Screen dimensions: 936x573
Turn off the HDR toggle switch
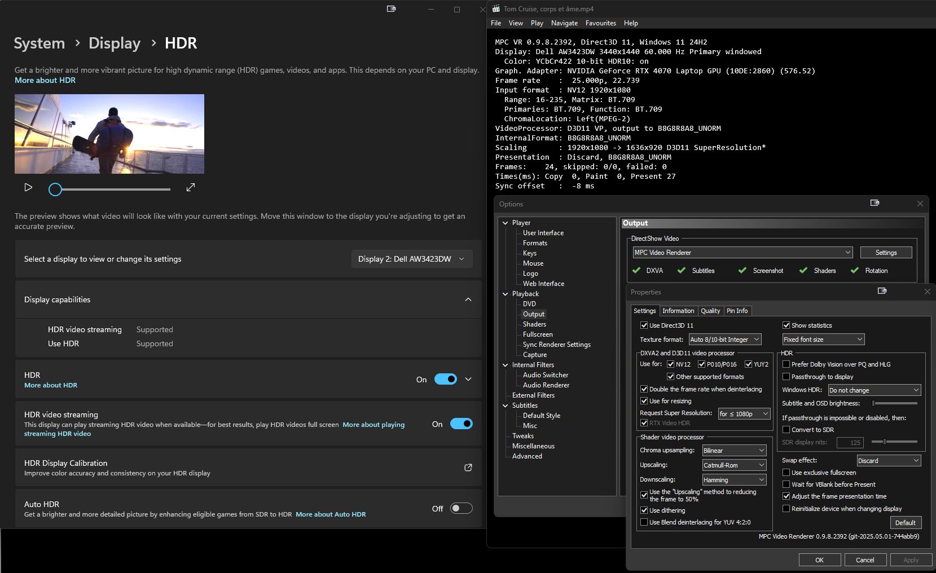click(x=446, y=380)
